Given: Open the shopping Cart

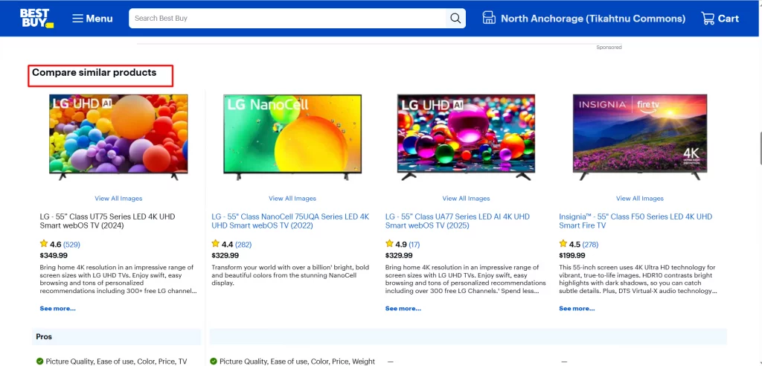Looking at the screenshot, I should click(720, 19).
